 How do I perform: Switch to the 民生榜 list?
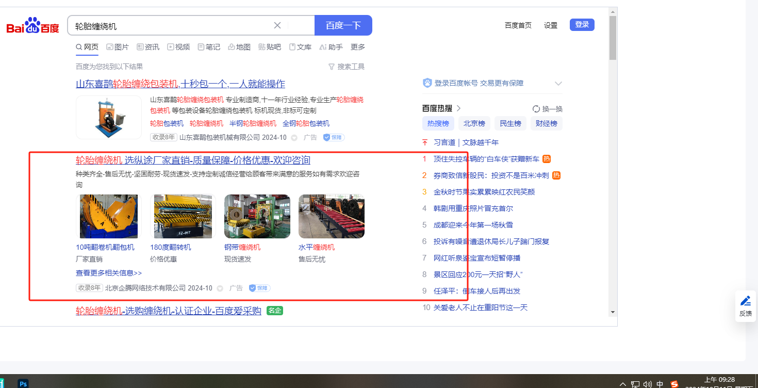coord(510,123)
